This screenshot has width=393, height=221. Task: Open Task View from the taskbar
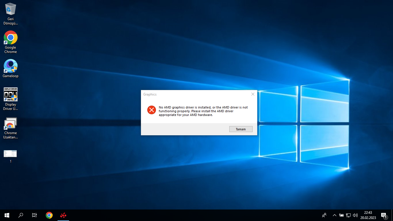[x=35, y=215]
